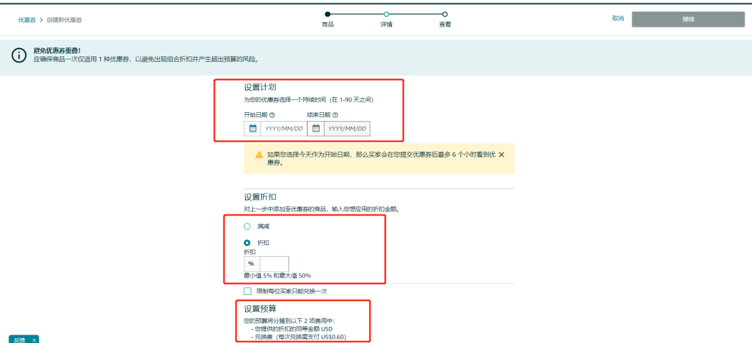752x343 pixels.
Task: Click help icon beside 开始日期
Action: (x=272, y=115)
